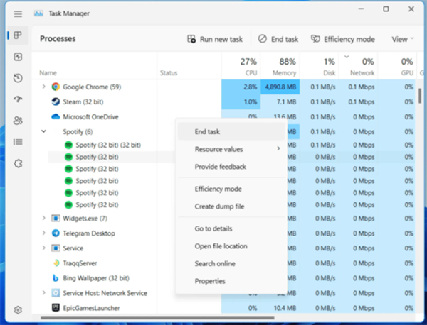This screenshot has height=325, width=427.
Task: Expand Service Host: Network Service group
Action: coord(43,292)
